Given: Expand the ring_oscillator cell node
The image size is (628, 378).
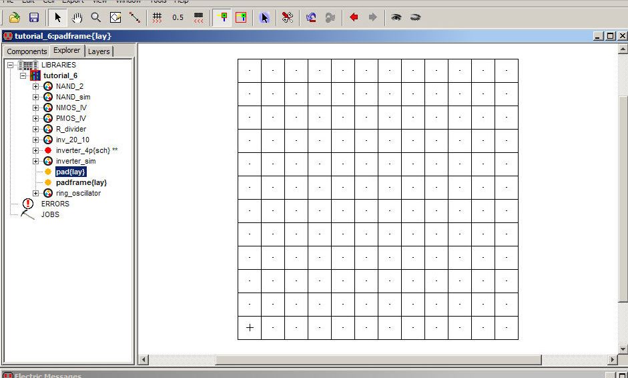Looking at the screenshot, I should (36, 193).
